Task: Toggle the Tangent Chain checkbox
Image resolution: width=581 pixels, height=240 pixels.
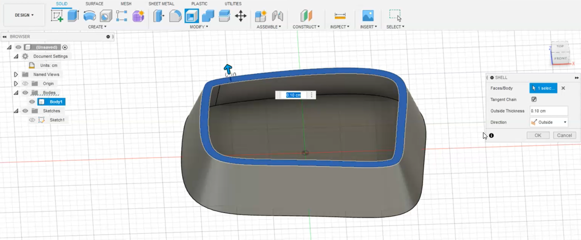Action: coord(534,99)
